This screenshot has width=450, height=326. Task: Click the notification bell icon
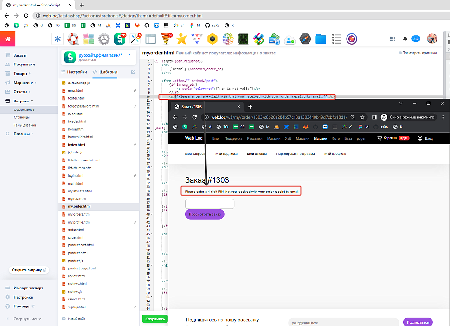[x=405, y=39]
